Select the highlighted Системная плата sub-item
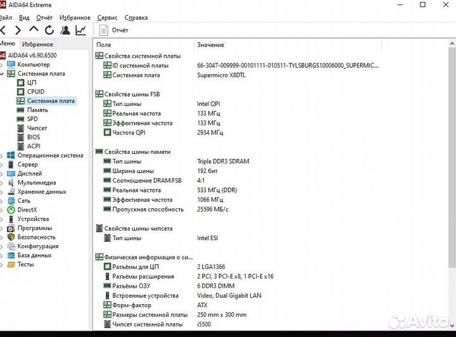The image size is (456, 337). [51, 101]
